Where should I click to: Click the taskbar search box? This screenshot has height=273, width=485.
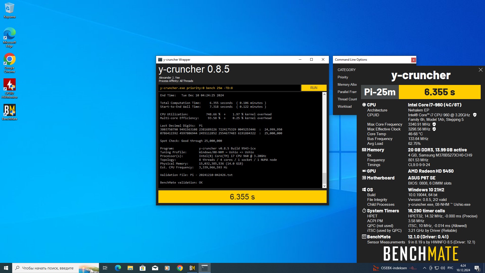[x=56, y=268]
